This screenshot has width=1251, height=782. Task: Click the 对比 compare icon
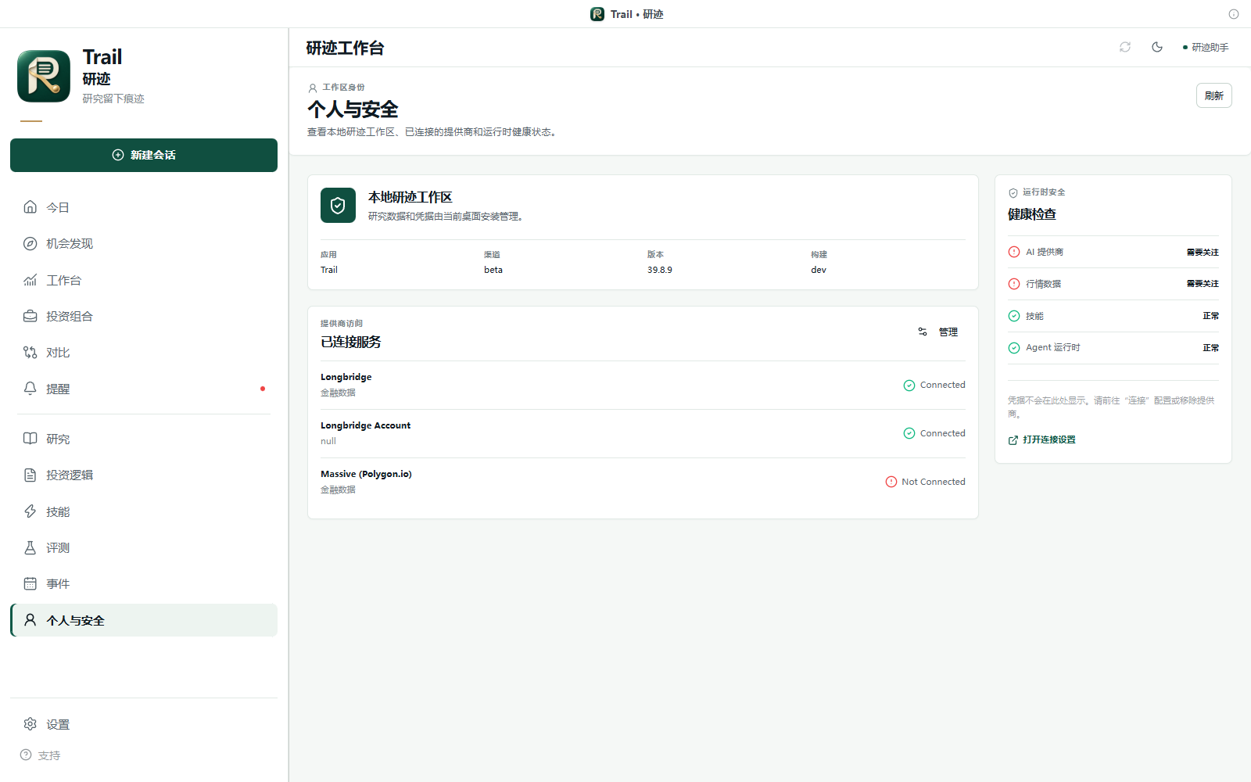click(30, 353)
